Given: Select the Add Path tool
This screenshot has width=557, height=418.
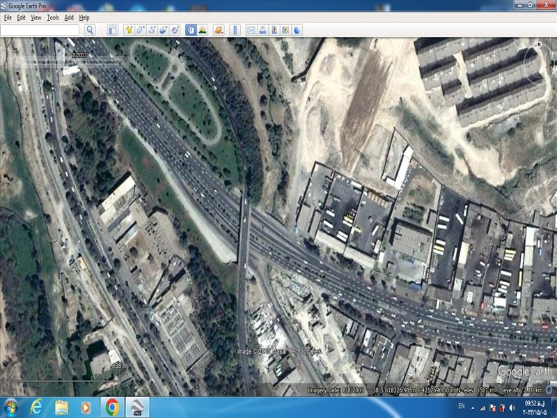Looking at the screenshot, I should (x=152, y=30).
